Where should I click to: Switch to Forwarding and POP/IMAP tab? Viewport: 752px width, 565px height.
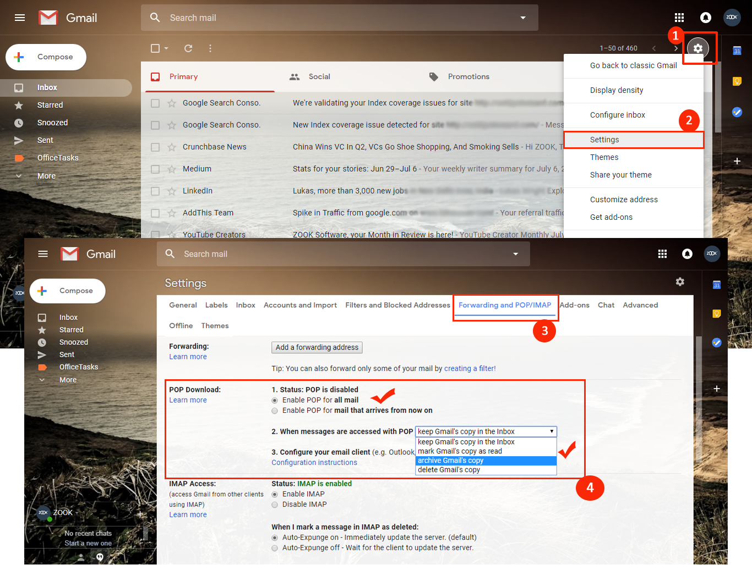pyautogui.click(x=505, y=305)
